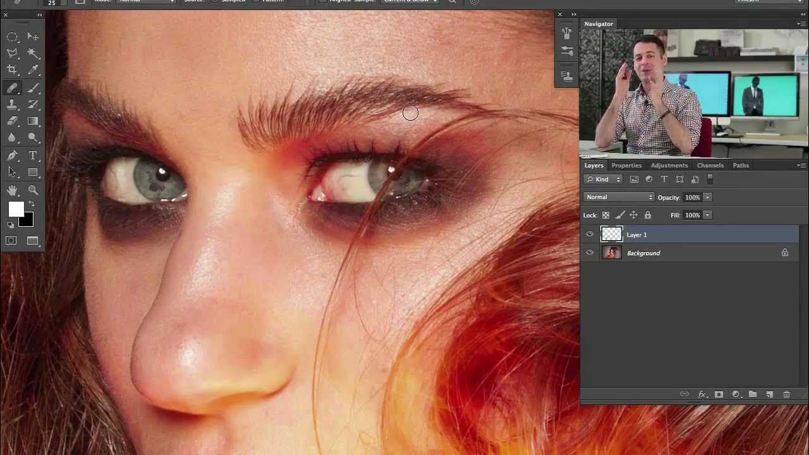Switch to the Channels tab
The height and width of the screenshot is (455, 809).
click(710, 166)
